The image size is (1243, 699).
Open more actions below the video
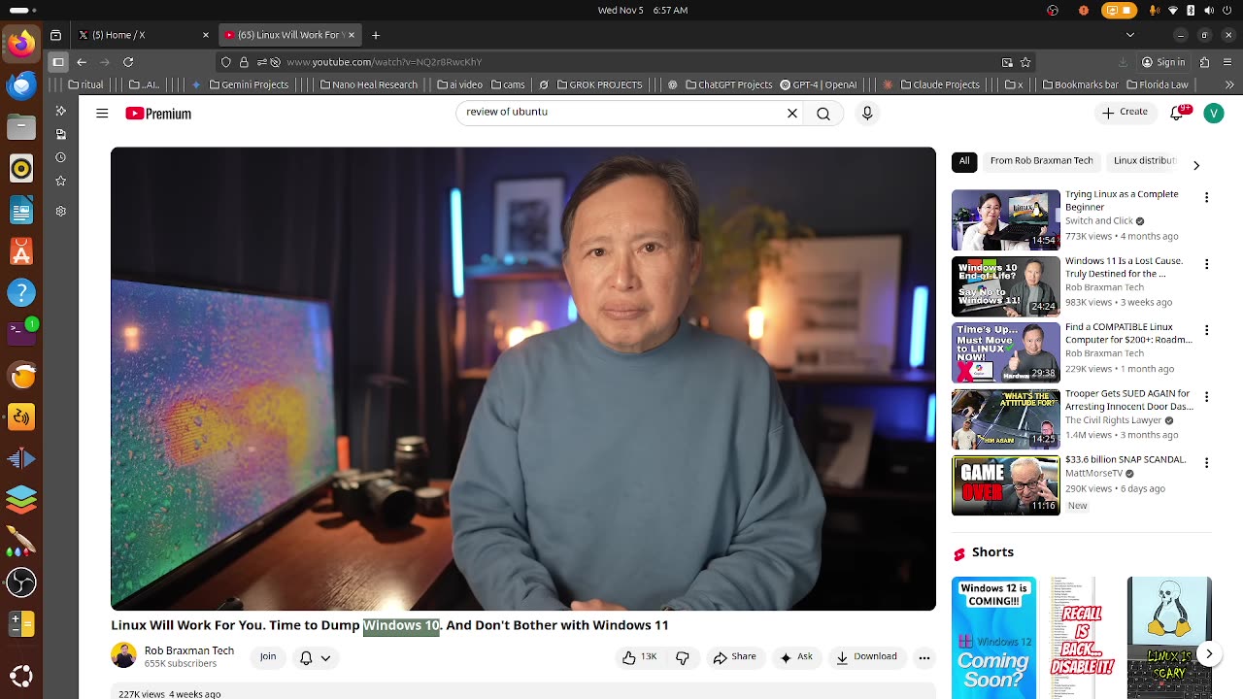tap(924, 657)
